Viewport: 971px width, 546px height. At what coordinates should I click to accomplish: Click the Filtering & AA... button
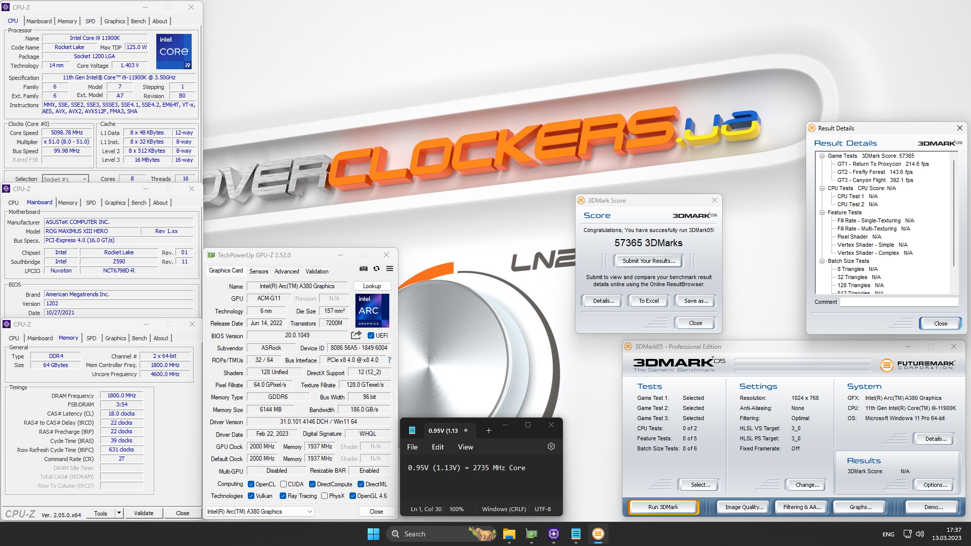coord(802,507)
